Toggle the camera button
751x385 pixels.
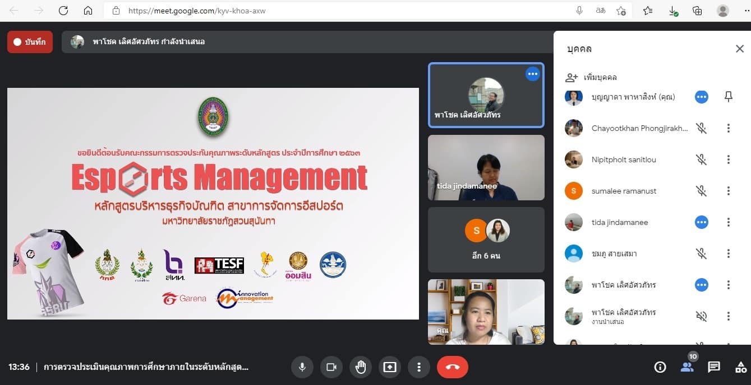(x=331, y=367)
